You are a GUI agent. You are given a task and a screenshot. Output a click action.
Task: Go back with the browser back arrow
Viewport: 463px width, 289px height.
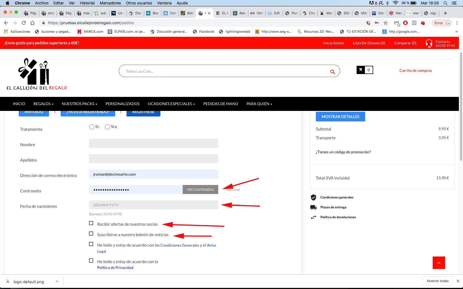pyautogui.click(x=6, y=23)
